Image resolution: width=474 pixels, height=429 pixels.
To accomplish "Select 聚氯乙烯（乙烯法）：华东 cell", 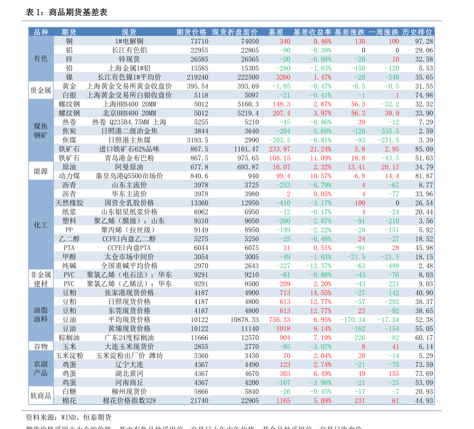I will tap(129, 284).
